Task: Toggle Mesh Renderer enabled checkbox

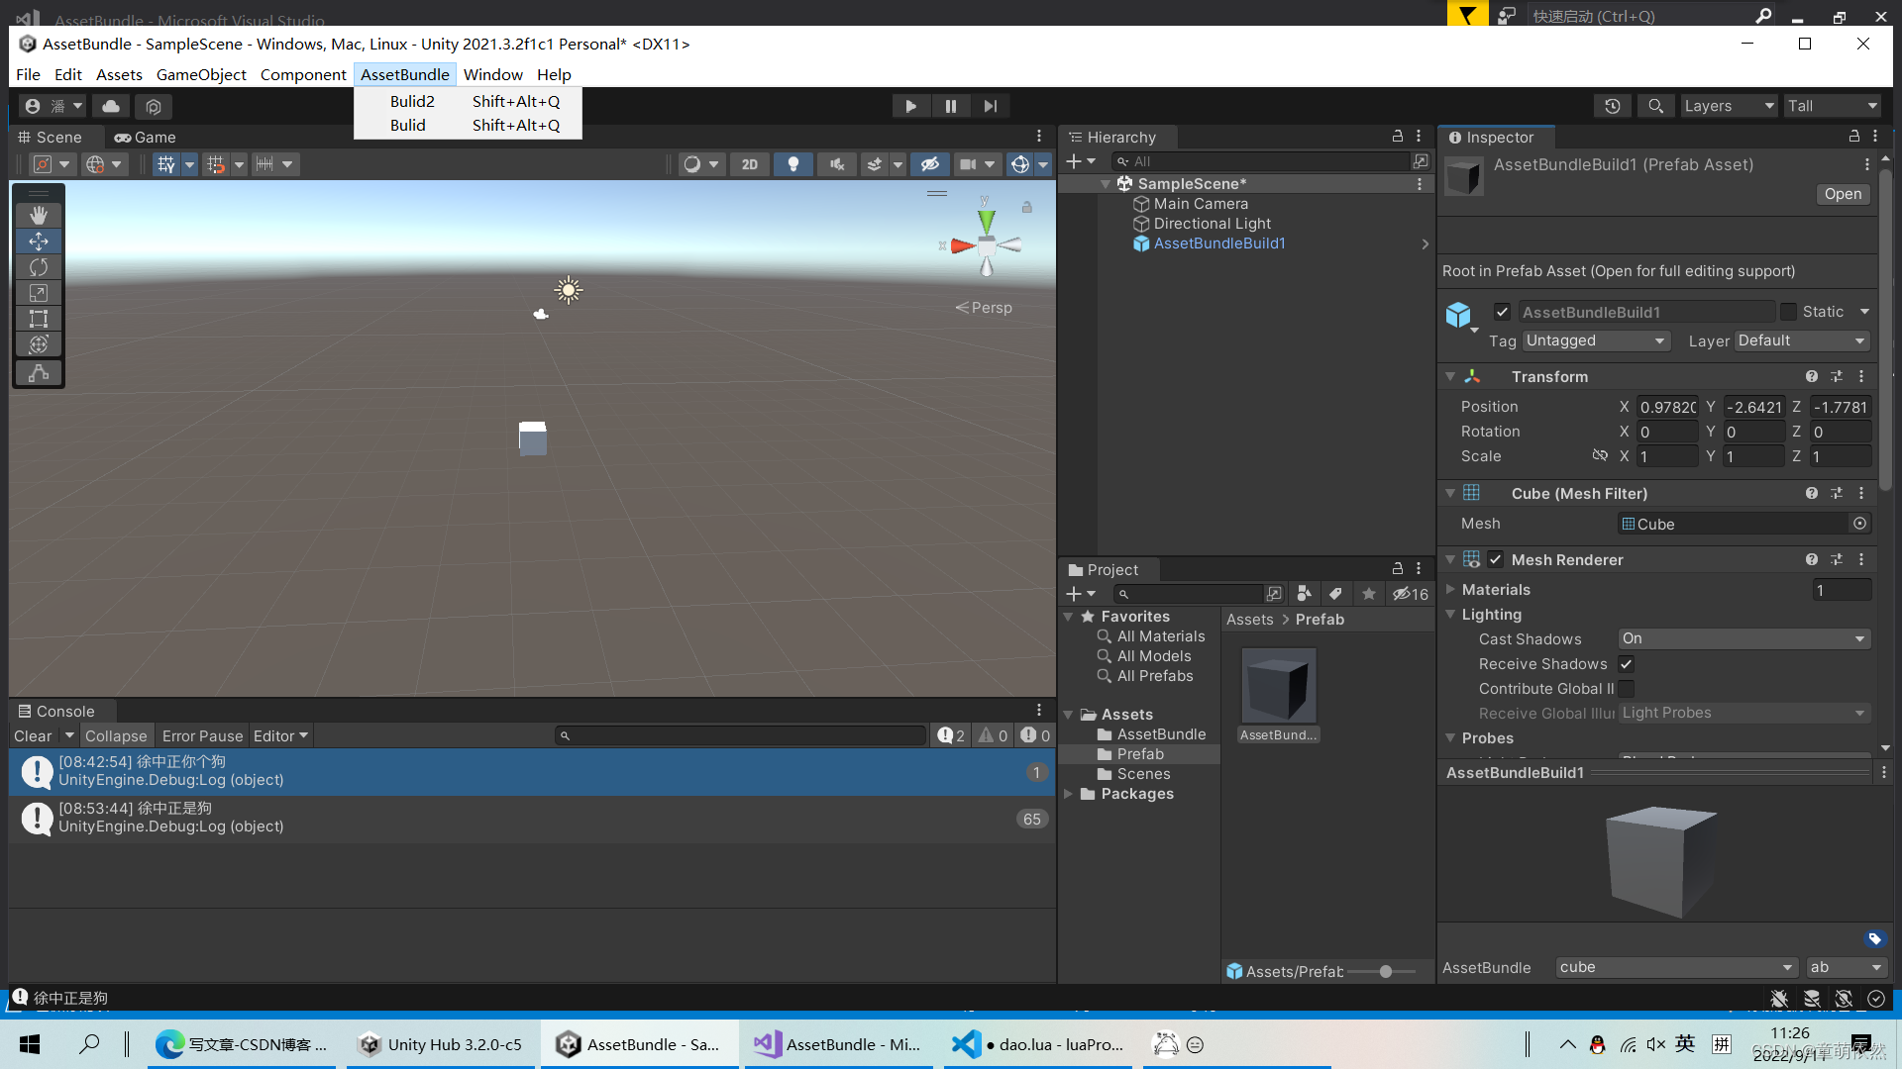Action: coord(1496,560)
